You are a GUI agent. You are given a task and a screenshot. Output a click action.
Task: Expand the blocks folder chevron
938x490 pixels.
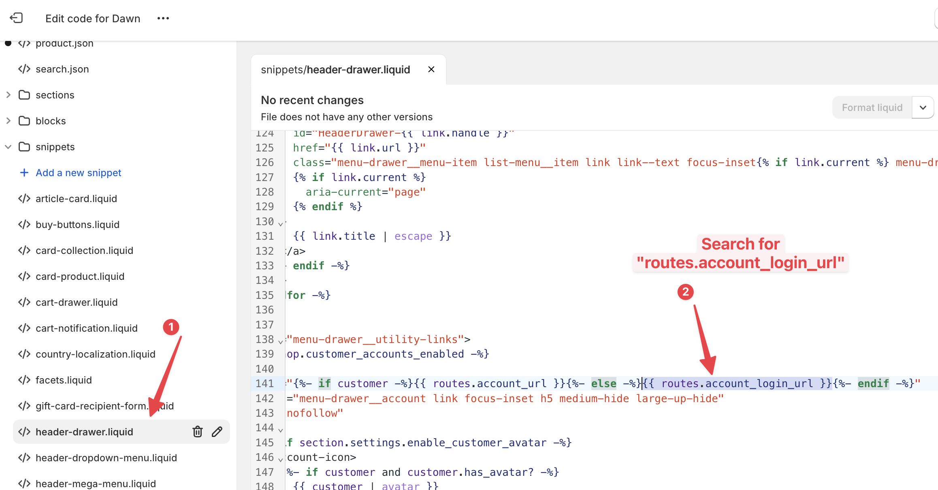pyautogui.click(x=8, y=121)
